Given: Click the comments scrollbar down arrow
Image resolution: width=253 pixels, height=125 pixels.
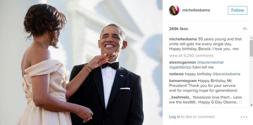Looking at the screenshot, I should (251, 105).
